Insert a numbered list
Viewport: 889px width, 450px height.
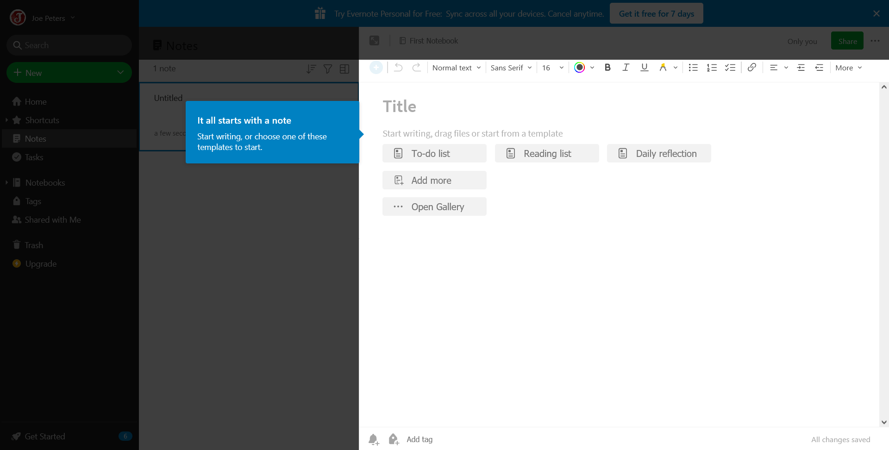712,68
